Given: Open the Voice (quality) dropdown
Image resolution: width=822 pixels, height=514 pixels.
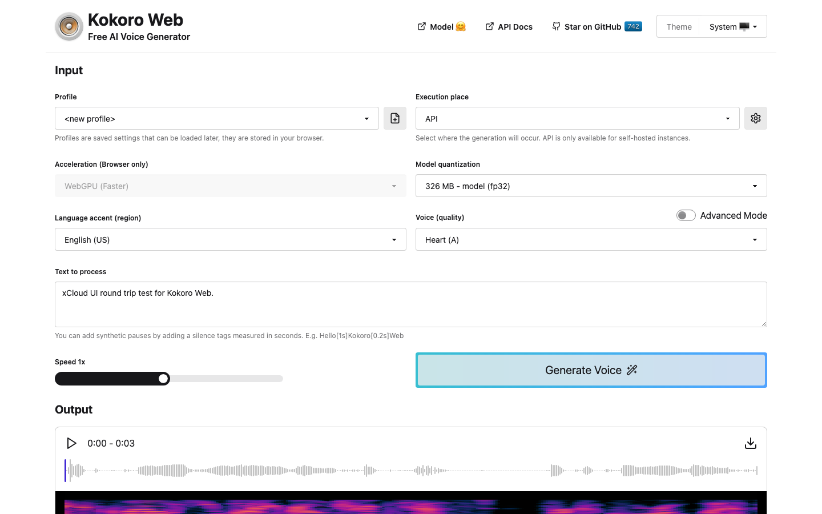Looking at the screenshot, I should pyautogui.click(x=591, y=239).
